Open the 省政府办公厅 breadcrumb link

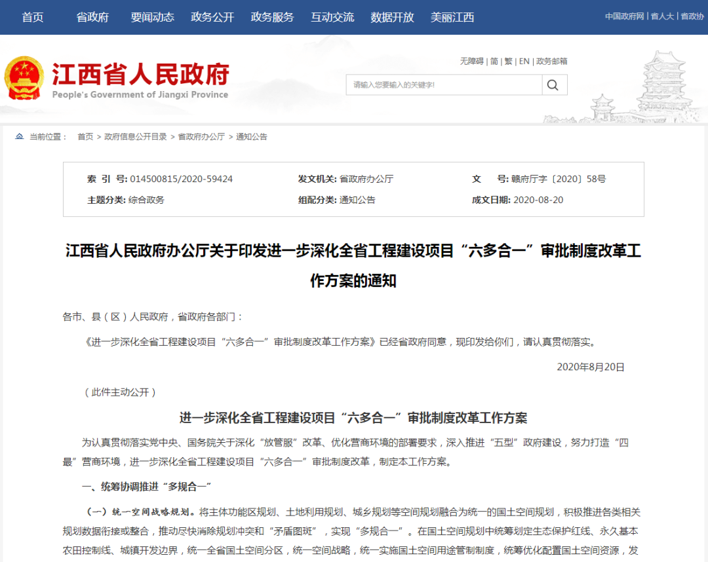pos(201,137)
